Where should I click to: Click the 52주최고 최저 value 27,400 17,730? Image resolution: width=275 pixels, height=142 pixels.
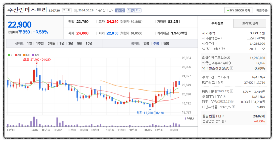(255, 83)
